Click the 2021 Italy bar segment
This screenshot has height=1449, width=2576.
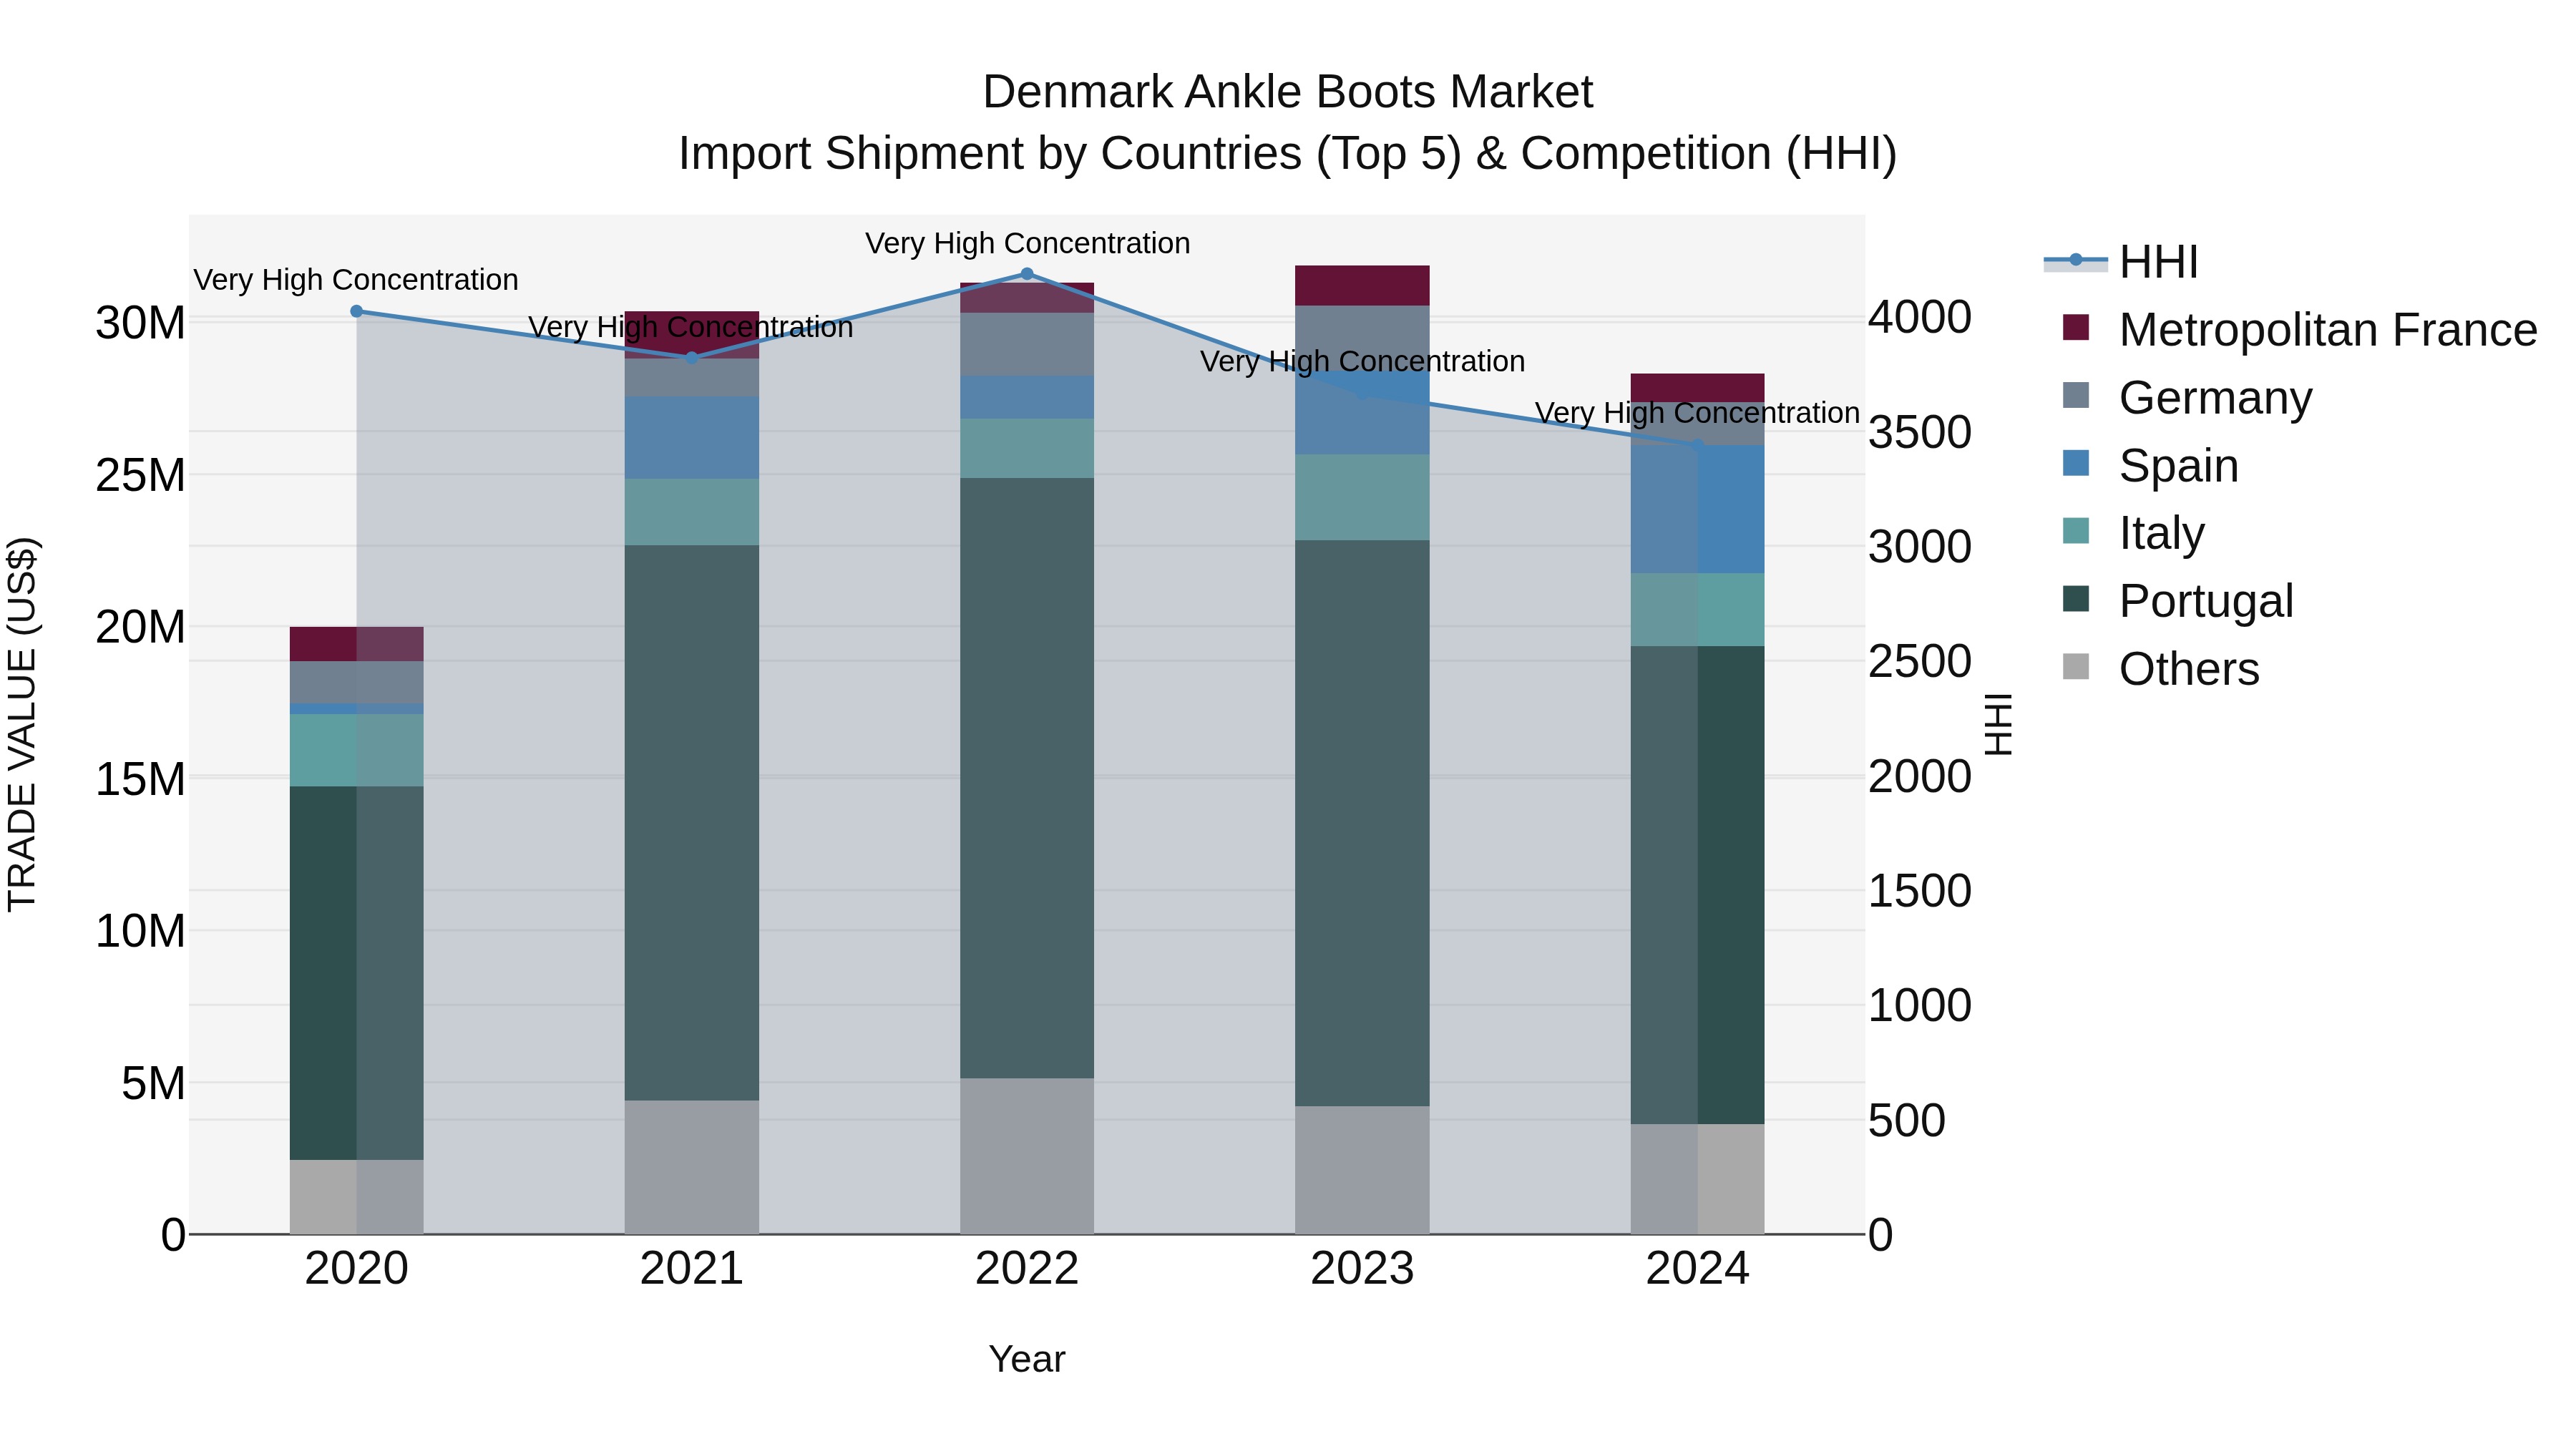click(x=692, y=512)
